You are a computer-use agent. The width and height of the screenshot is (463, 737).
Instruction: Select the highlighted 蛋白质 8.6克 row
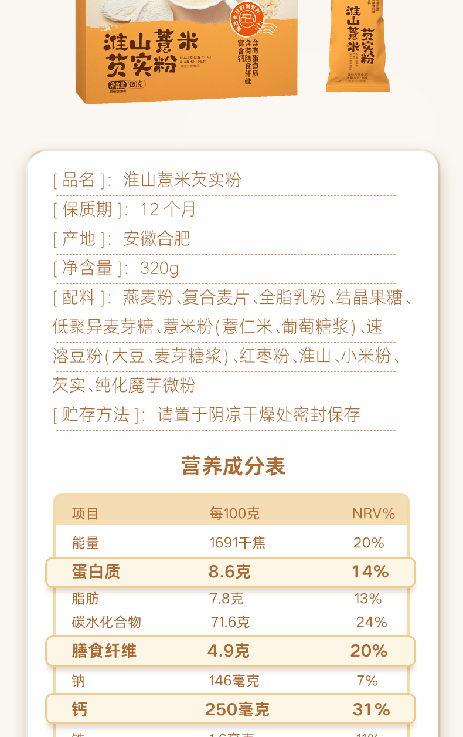point(231,572)
